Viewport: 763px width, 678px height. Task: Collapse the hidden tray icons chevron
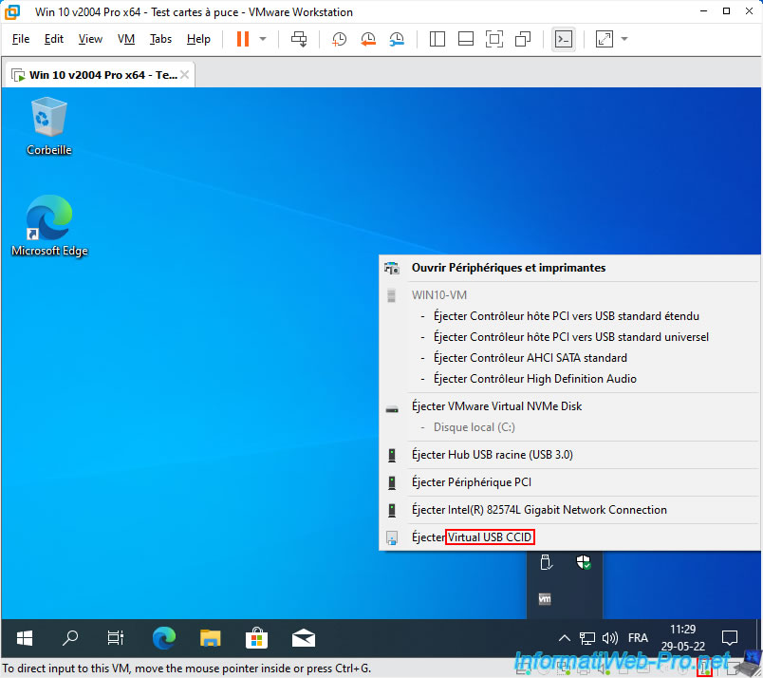564,638
